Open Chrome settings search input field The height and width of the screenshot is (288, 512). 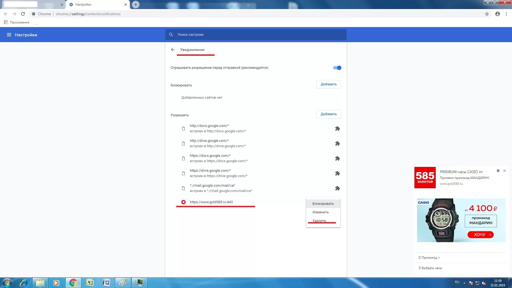click(x=256, y=34)
